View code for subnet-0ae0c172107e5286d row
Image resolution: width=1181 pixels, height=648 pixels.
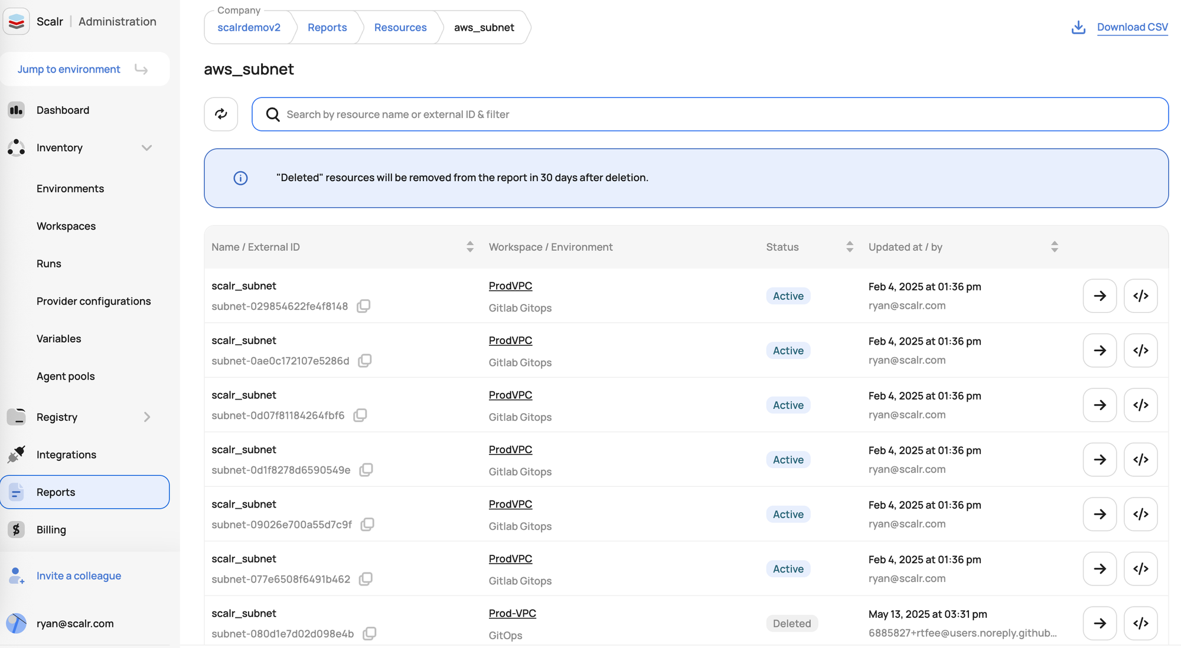click(1140, 351)
